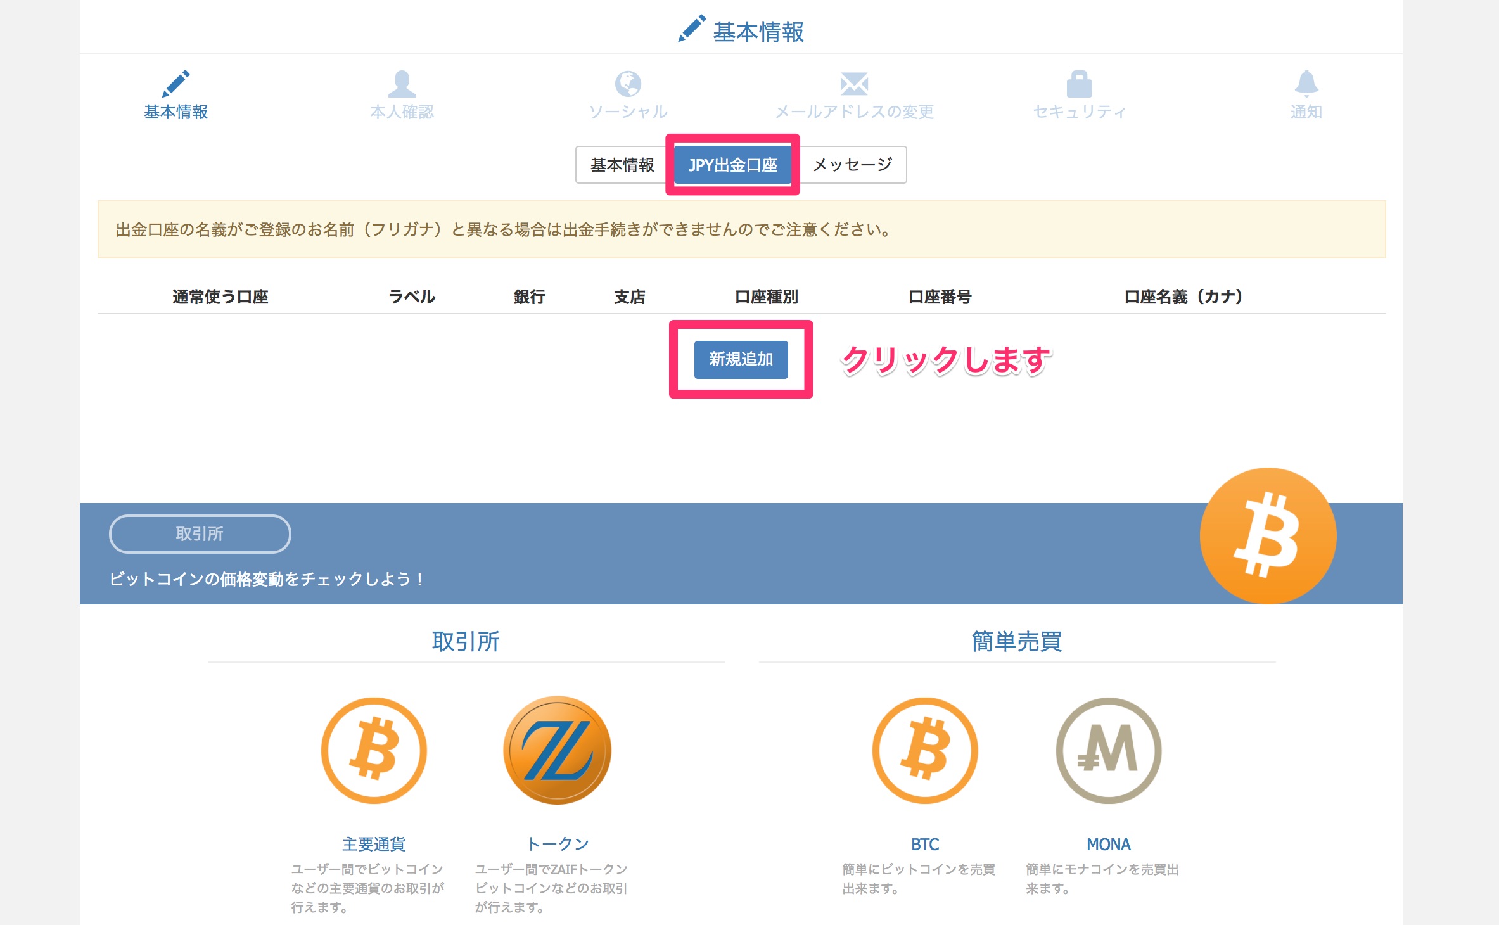Viewport: 1499px width, 925px height.
Task: Click the 通知 bell icon
Action: [1306, 83]
